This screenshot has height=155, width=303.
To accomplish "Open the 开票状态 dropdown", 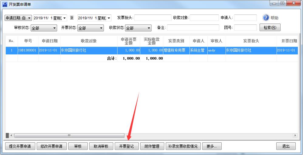I will (101, 28).
